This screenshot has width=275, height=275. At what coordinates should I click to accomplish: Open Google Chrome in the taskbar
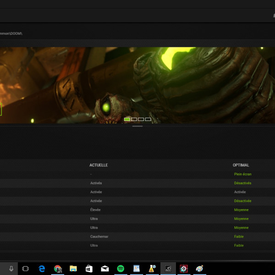[57, 269]
